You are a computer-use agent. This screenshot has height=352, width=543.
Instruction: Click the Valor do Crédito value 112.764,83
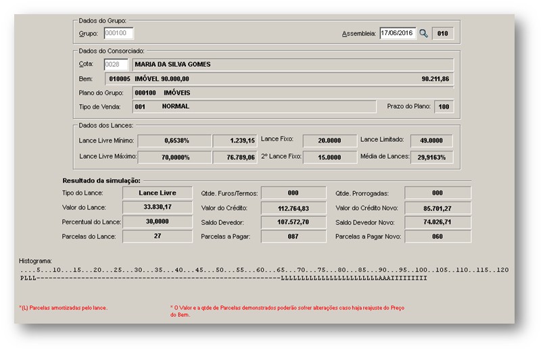(x=293, y=208)
